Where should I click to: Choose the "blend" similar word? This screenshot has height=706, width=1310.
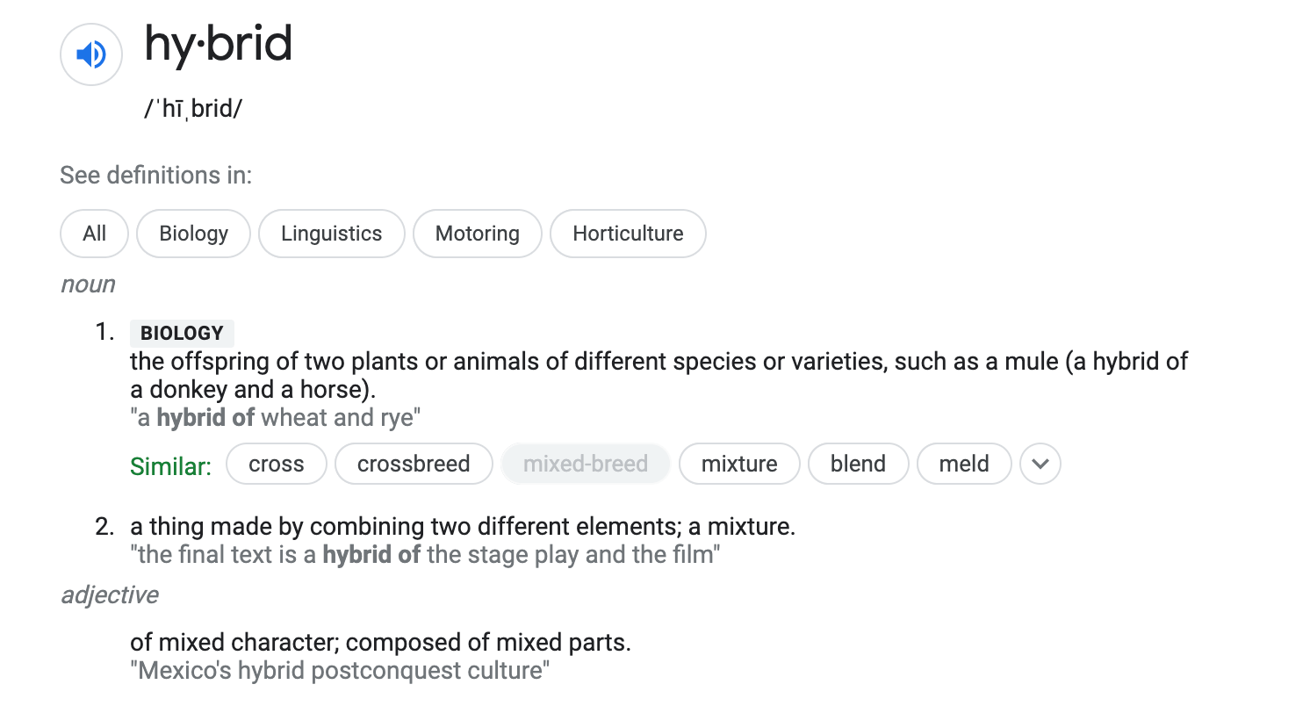coord(857,464)
